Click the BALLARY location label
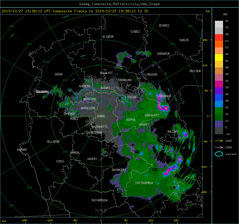Image resolution: width=239 pixels, height=224 pixels. 173,132
